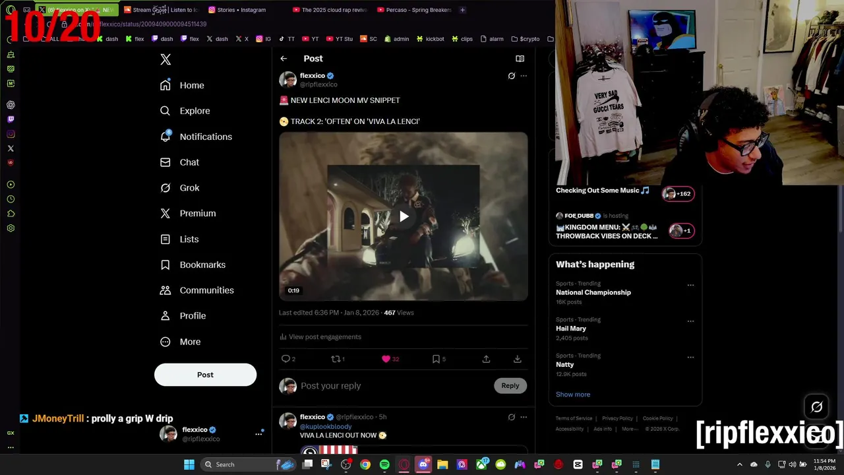
Task: Open Communities in the X navigation
Action: [x=196, y=290]
